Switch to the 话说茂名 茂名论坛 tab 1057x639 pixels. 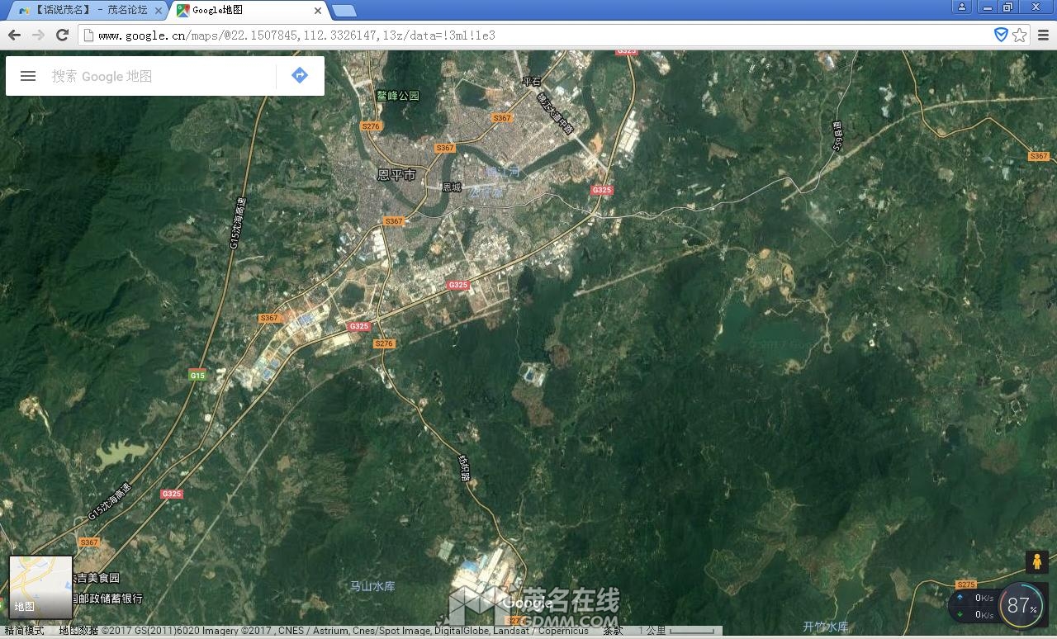pyautogui.click(x=83, y=11)
